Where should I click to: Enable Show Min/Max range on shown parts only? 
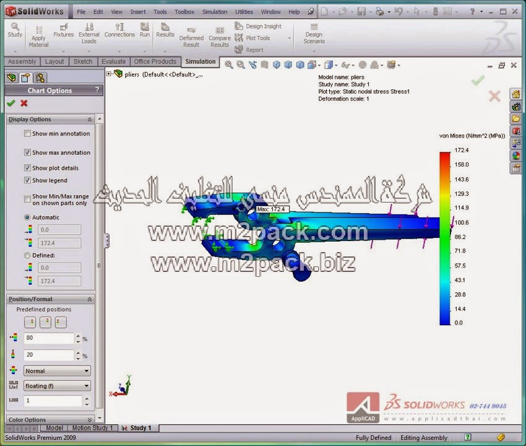click(x=27, y=199)
